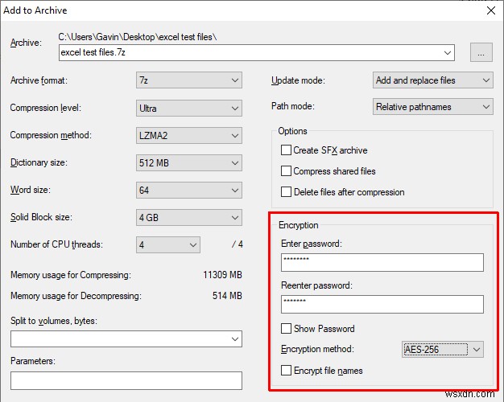Open the Word size dropdown showing 64
Viewport: 504px width, 402px height.
tap(189, 190)
